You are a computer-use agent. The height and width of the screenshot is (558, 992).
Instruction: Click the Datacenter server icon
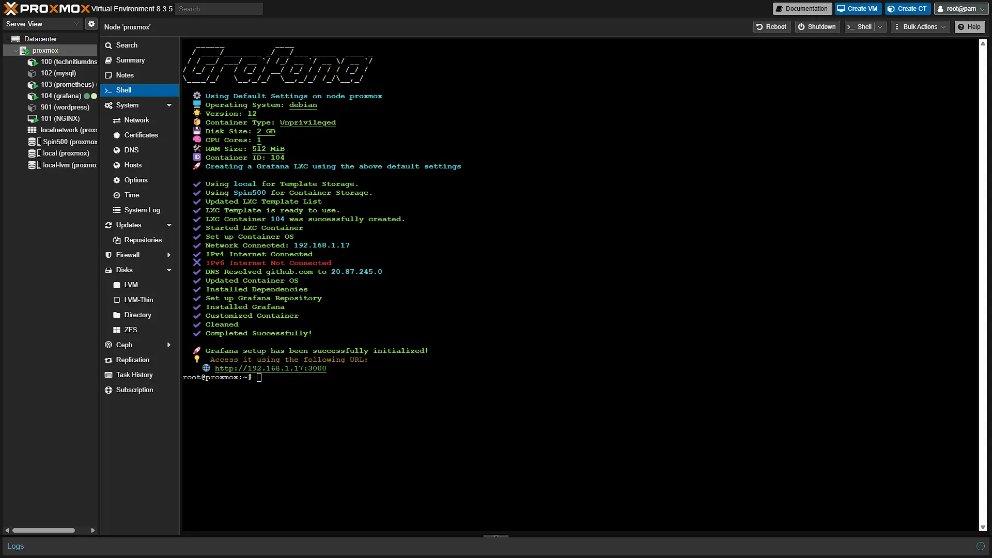coord(16,39)
